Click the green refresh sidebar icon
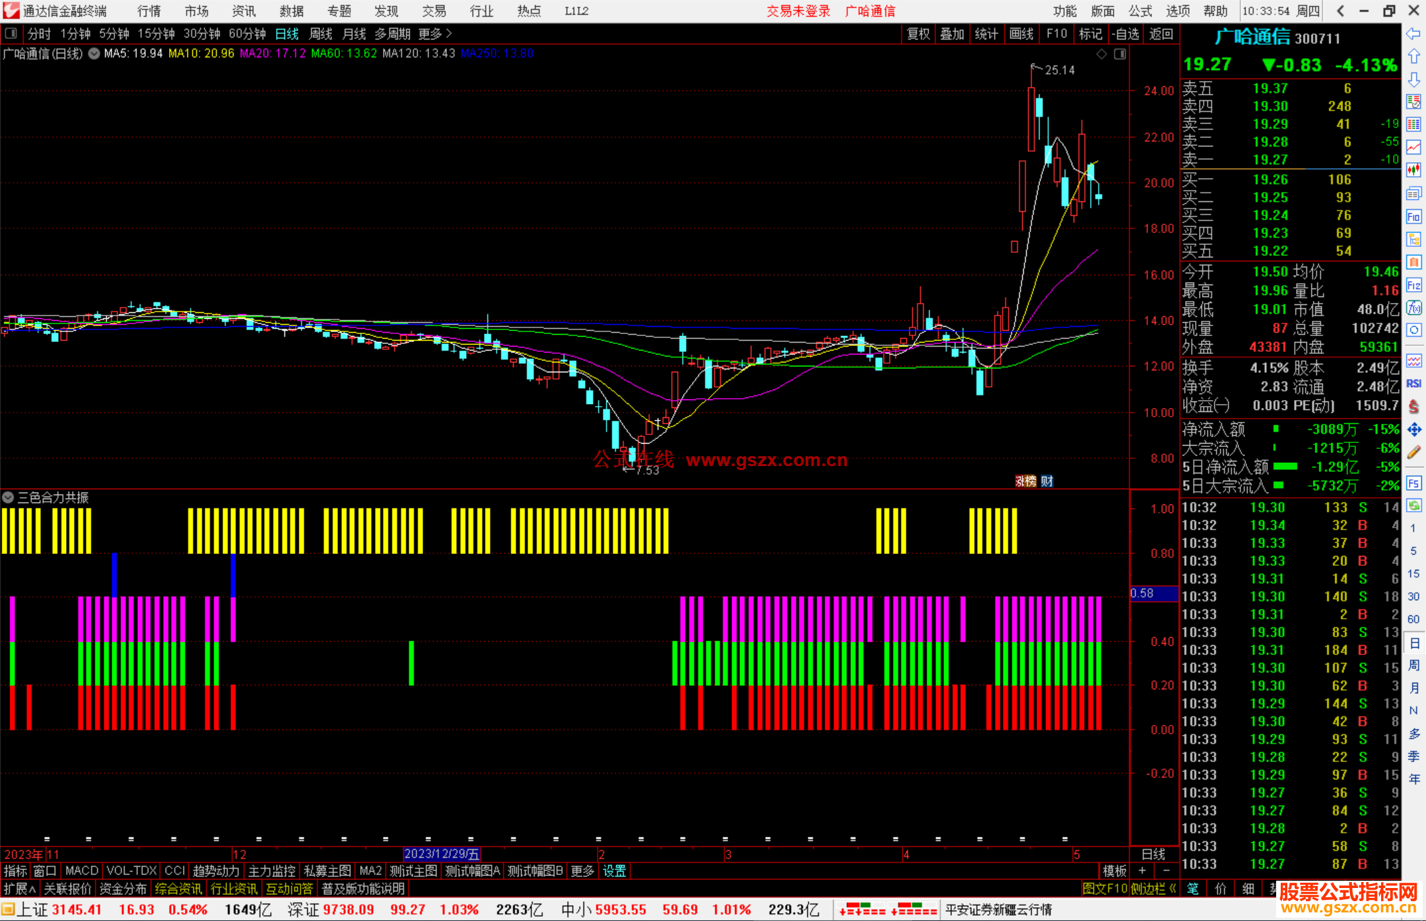 (1413, 506)
